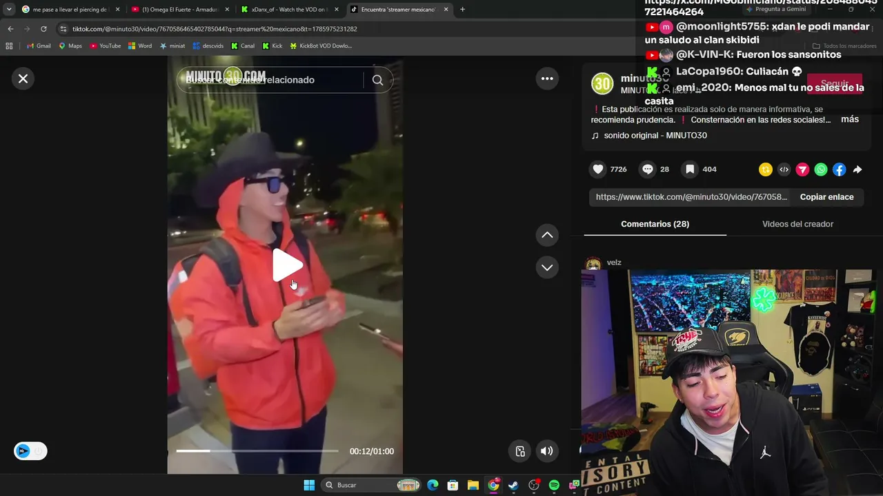Image resolution: width=883 pixels, height=496 pixels.
Task: Open Steam from the taskbar
Action: click(513, 485)
